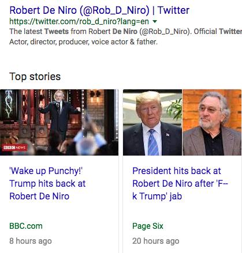Click the flag lapel pin on Trump's suit
Viewport: 242px width, 253px height.
point(167,135)
